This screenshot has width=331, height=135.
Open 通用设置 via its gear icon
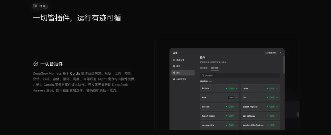pyautogui.click(x=174, y=60)
